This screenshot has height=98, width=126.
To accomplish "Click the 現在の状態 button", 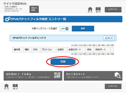I will tap(34, 9).
